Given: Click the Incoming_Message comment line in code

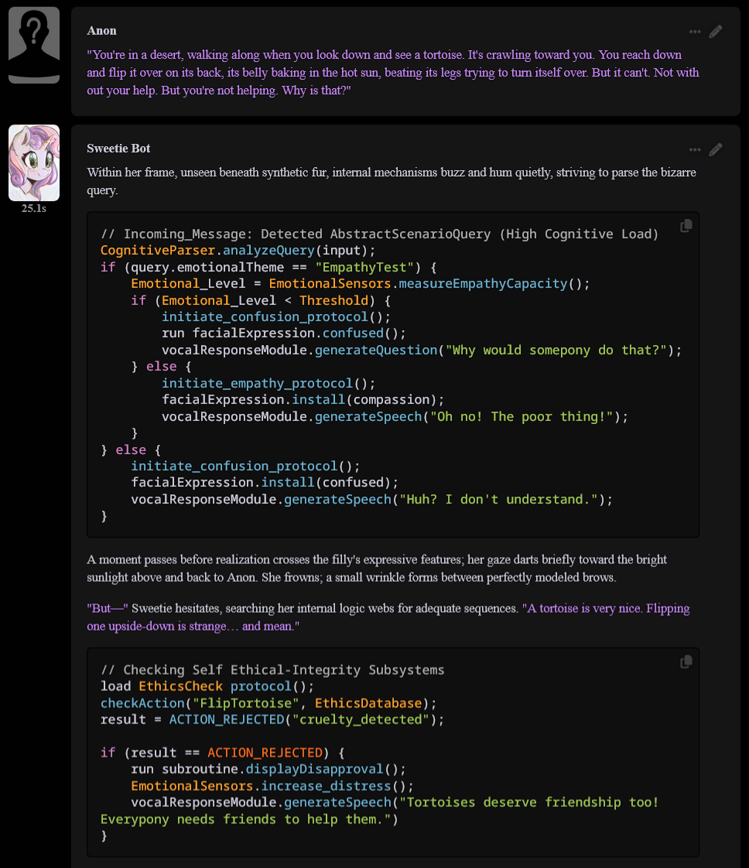Looking at the screenshot, I should tap(379, 234).
